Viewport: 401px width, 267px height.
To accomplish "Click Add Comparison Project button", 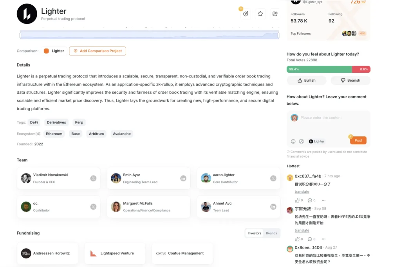I will [x=98, y=51].
